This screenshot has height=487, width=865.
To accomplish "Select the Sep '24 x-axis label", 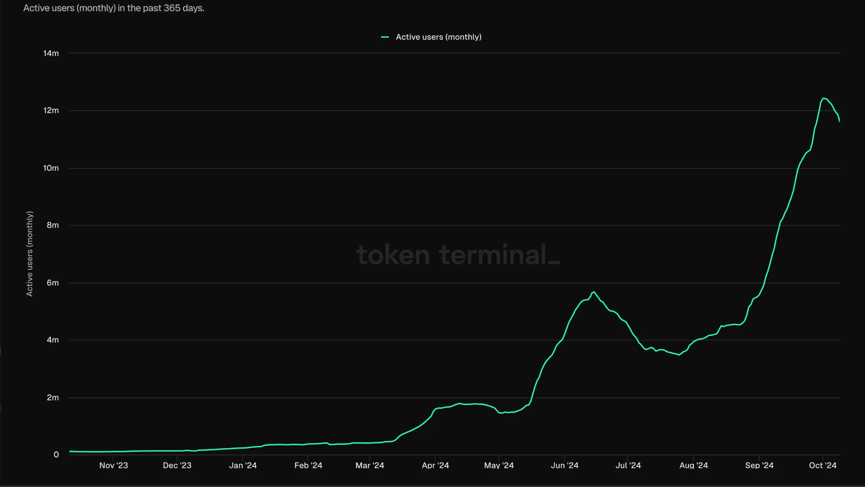I will (x=759, y=465).
